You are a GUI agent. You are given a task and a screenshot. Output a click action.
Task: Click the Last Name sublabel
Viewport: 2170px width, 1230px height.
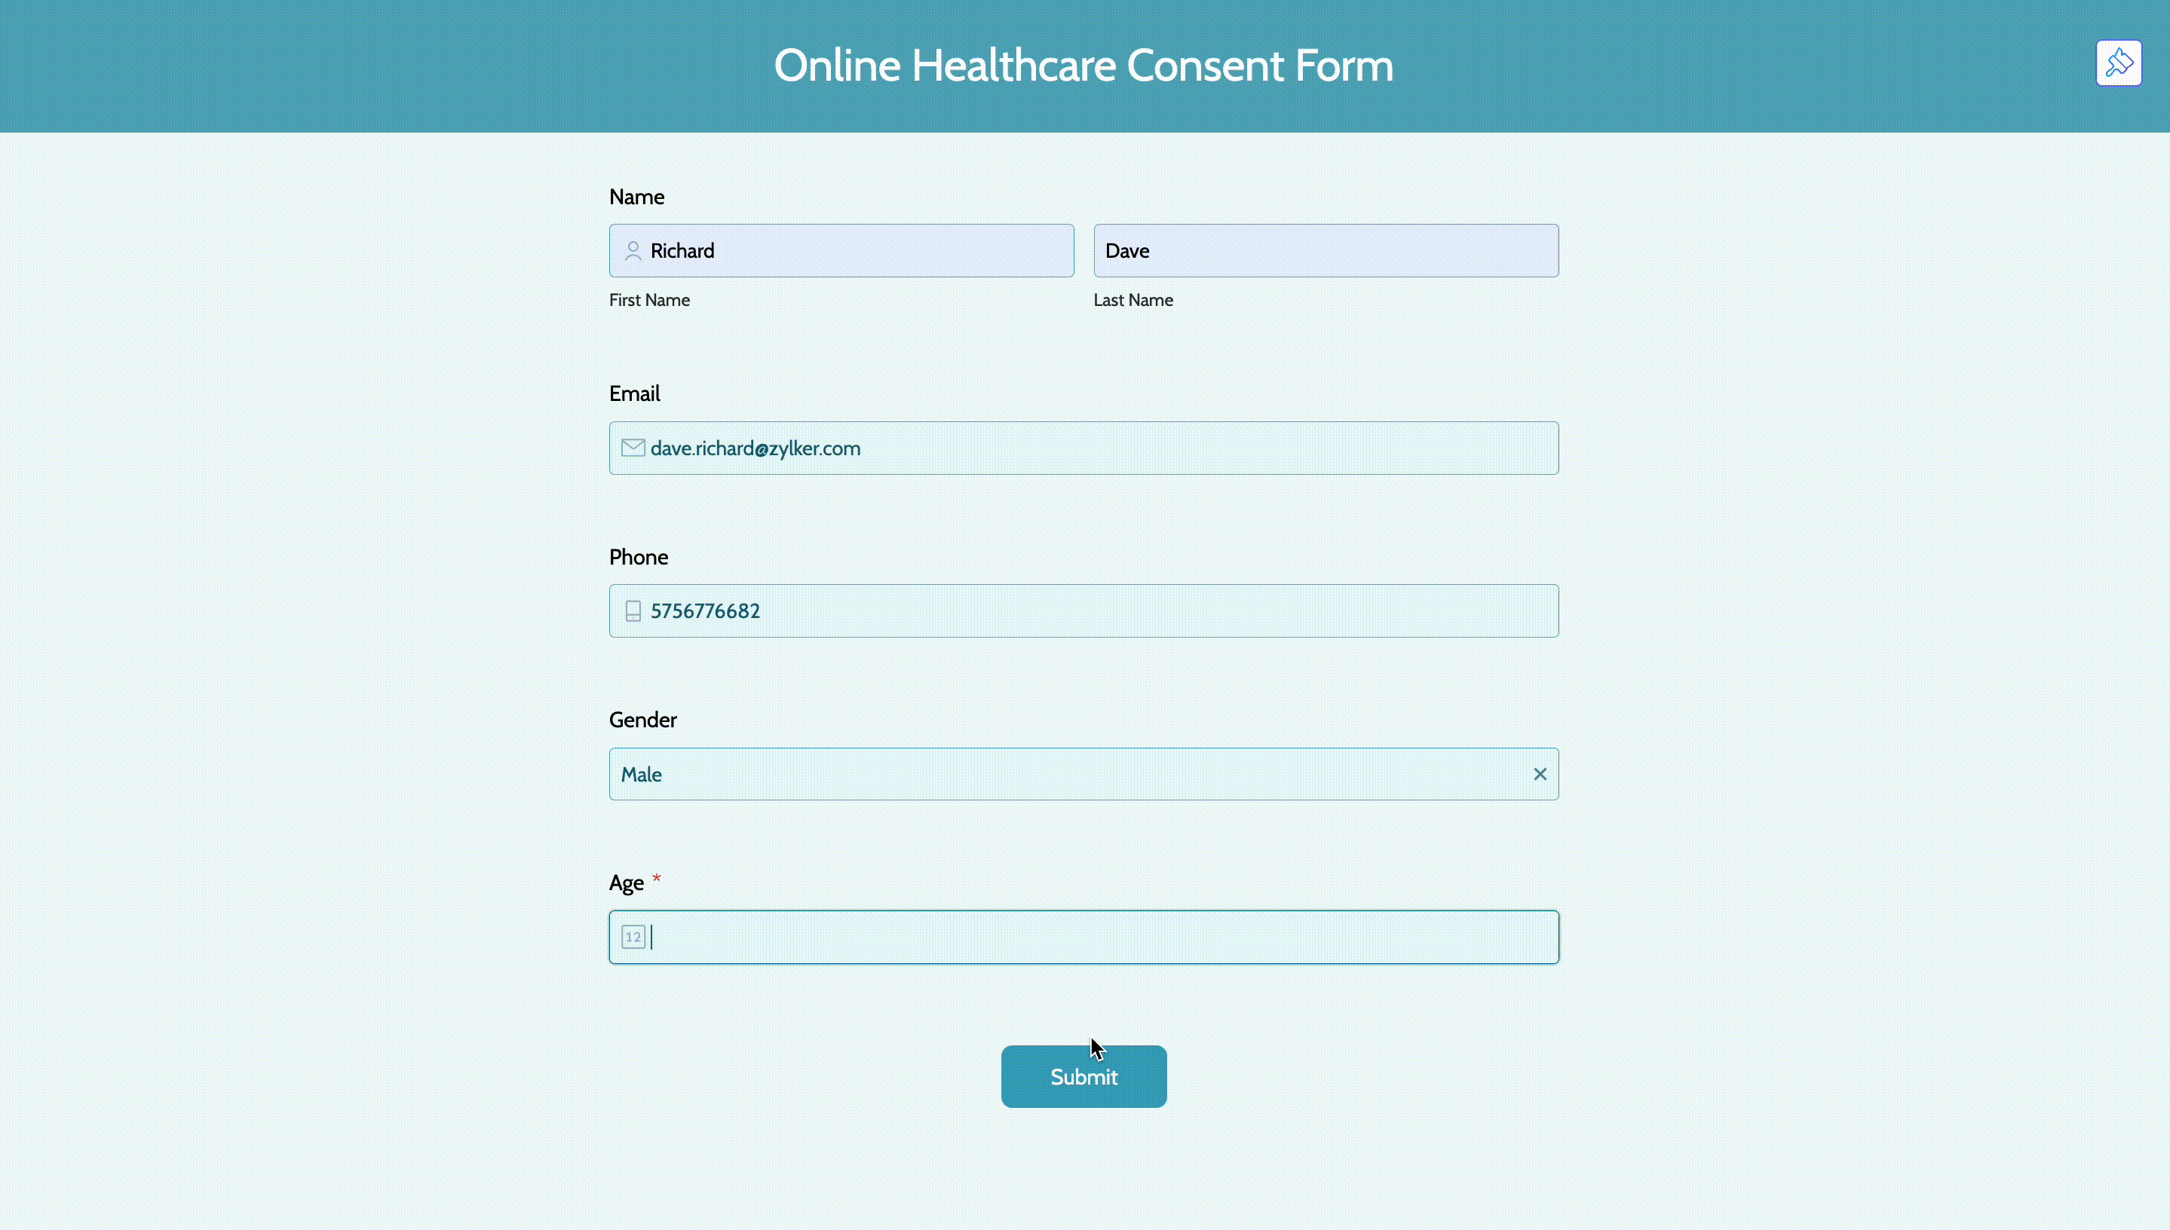click(x=1133, y=300)
